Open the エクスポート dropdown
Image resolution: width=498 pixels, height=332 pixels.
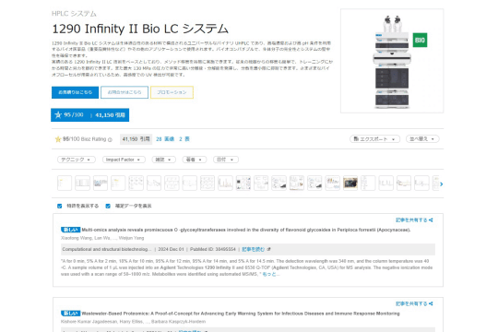(x=374, y=139)
